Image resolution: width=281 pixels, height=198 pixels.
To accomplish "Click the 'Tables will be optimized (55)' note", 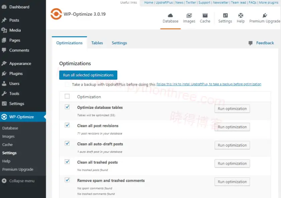I will (x=96, y=115).
